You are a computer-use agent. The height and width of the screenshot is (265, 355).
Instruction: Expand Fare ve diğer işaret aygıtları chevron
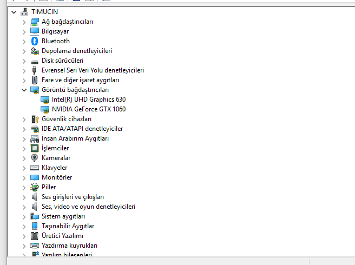[24, 81]
